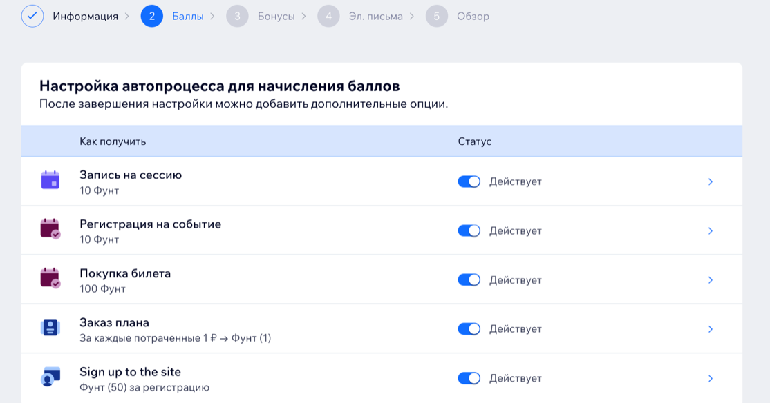Click the step 5 circle for Обзор
This screenshot has height=403, width=770.
click(x=437, y=16)
